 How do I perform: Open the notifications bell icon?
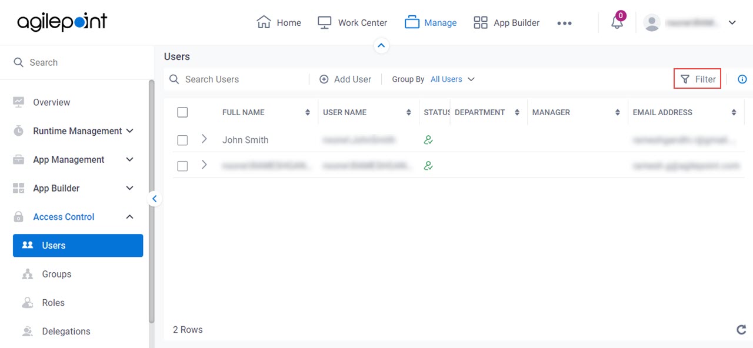pos(617,22)
